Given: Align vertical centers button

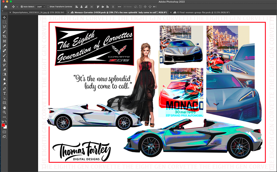Looking at the screenshot, I should coord(103,7).
